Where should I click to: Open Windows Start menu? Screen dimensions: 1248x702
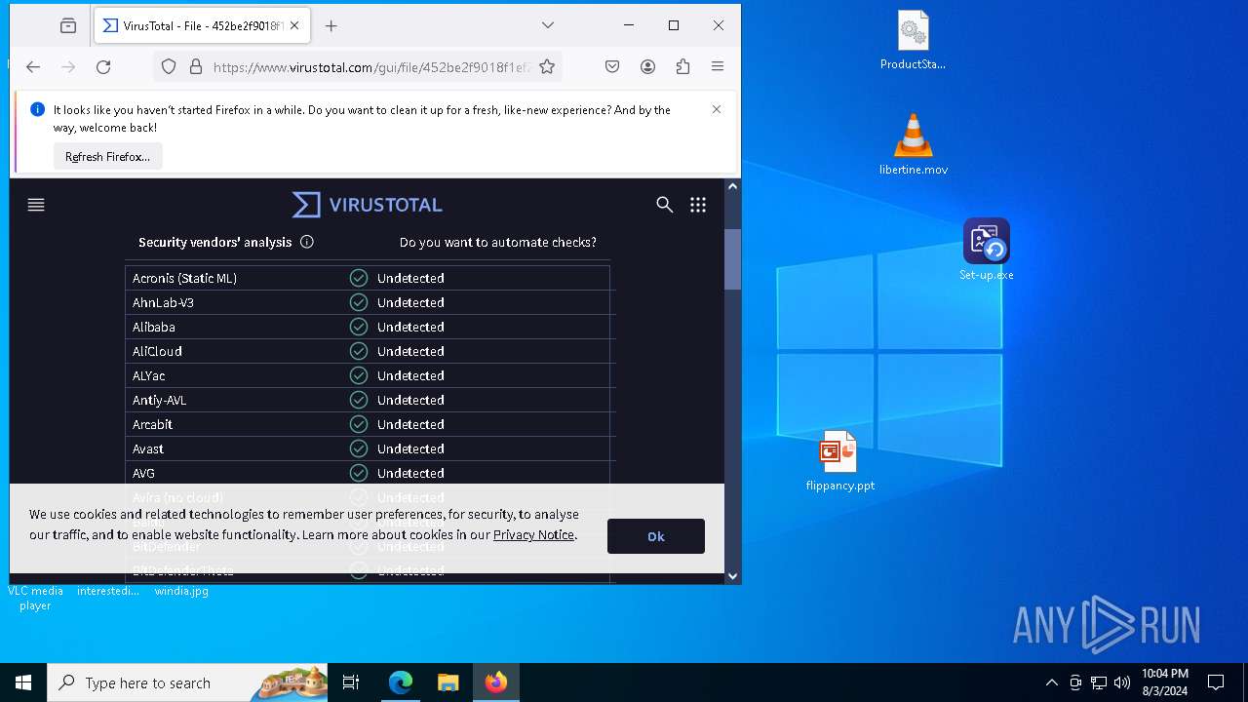pos(23,682)
